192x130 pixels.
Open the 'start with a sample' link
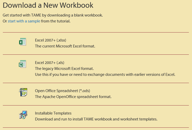tap(24, 21)
